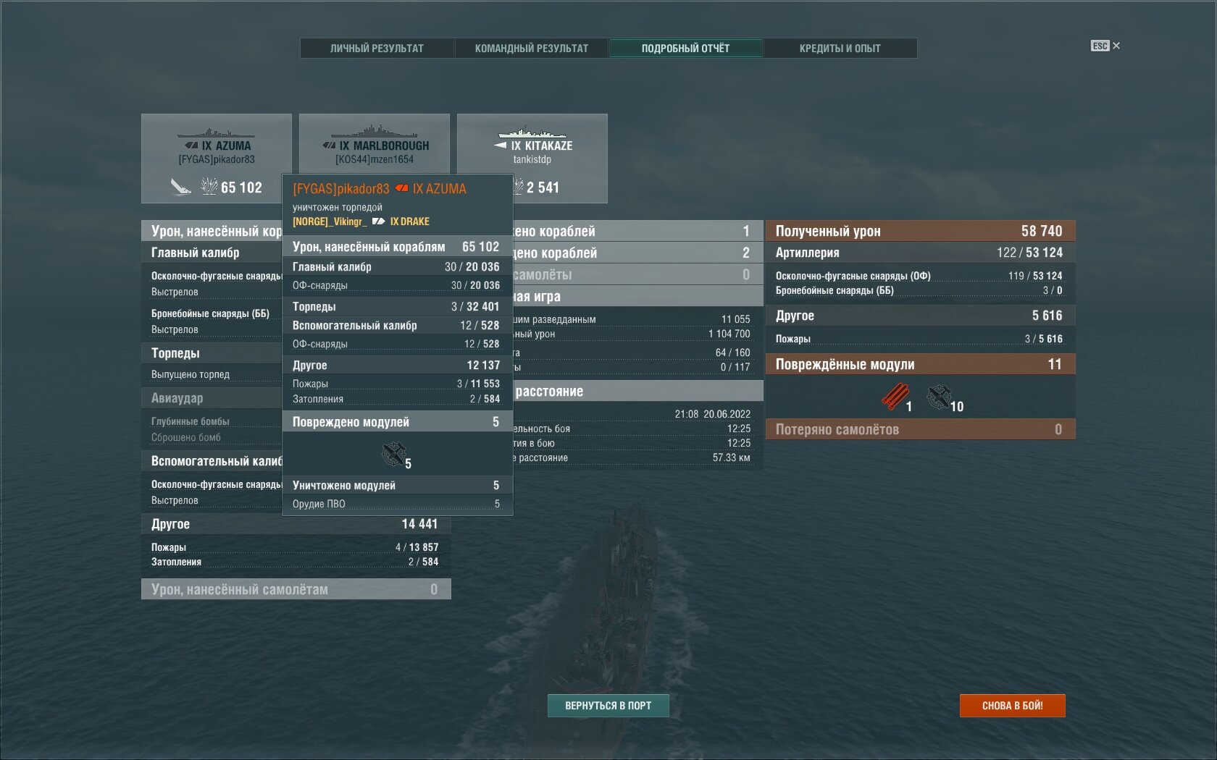This screenshot has width=1217, height=760.
Task: Select the IX AZUMA ship card
Action: coord(217,158)
